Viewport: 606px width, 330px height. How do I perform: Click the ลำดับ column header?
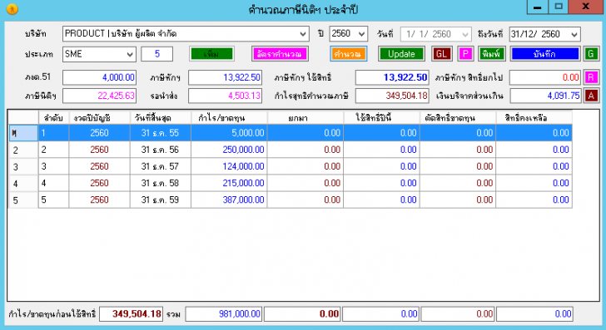click(x=54, y=118)
